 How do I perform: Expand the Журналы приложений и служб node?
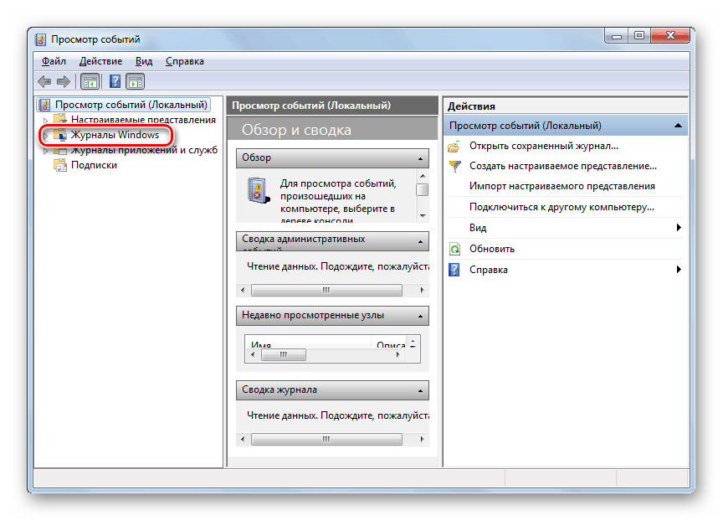tap(45, 151)
